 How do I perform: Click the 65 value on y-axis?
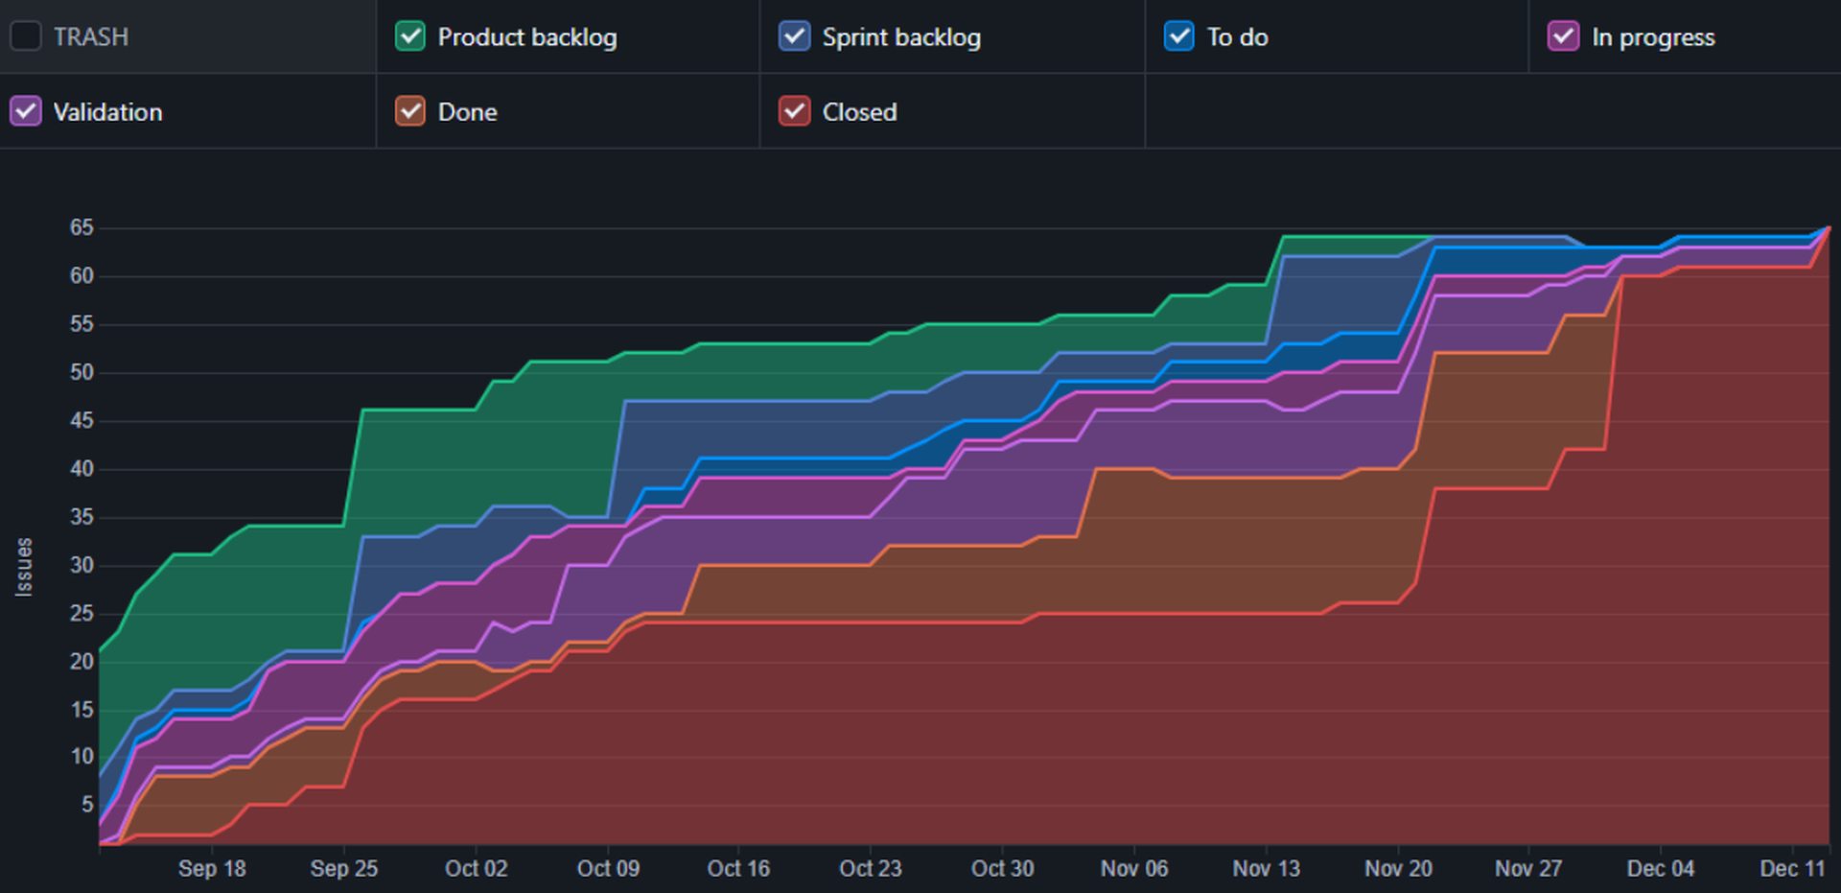[82, 228]
